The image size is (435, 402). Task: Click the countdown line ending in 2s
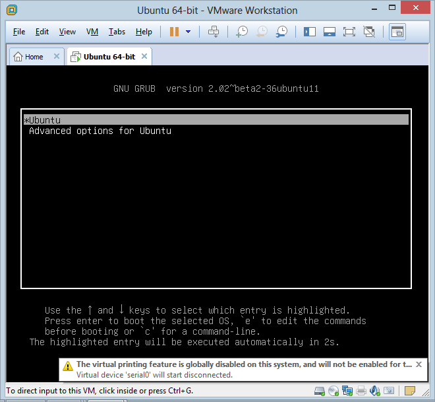(x=184, y=342)
